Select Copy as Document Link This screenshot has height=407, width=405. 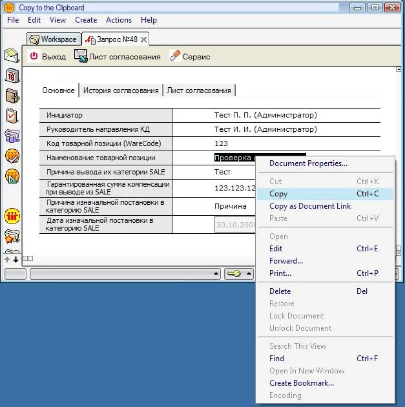tap(310, 206)
